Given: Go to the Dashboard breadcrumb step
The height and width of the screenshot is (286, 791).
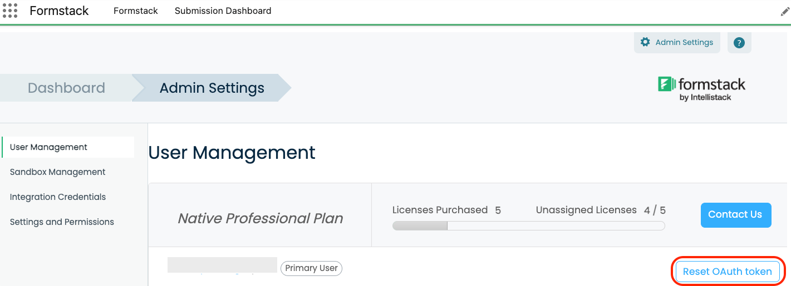Looking at the screenshot, I should point(66,88).
